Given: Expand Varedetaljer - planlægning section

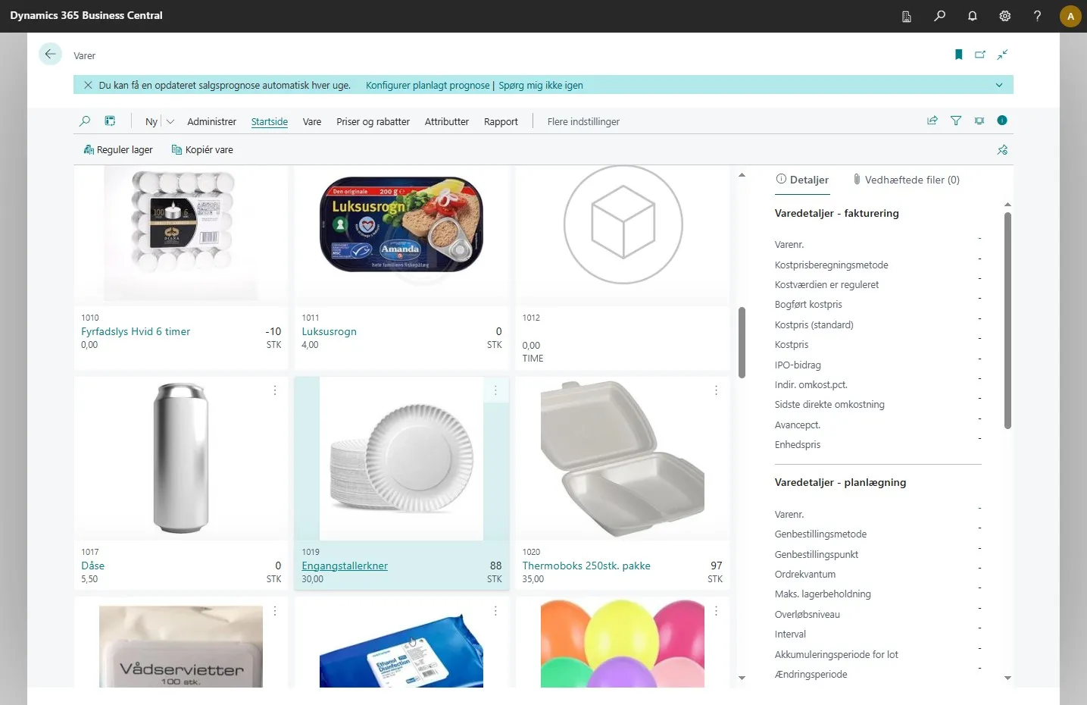Looking at the screenshot, I should (x=840, y=483).
